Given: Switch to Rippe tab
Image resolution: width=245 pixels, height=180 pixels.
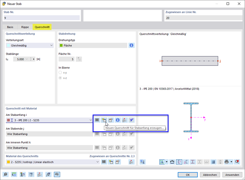Looking at the screenshot, I should [x=25, y=27].
